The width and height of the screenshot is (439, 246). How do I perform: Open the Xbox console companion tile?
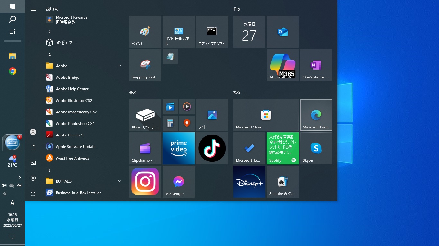point(145,115)
